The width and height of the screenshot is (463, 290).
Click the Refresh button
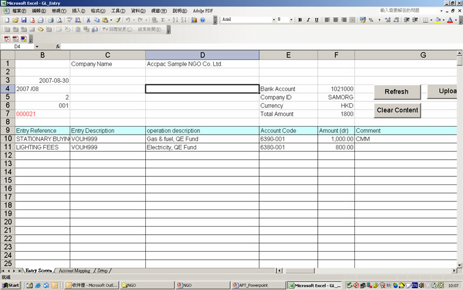[x=397, y=92]
